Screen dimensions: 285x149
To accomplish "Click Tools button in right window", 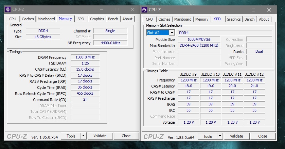I will click(x=208, y=136).
